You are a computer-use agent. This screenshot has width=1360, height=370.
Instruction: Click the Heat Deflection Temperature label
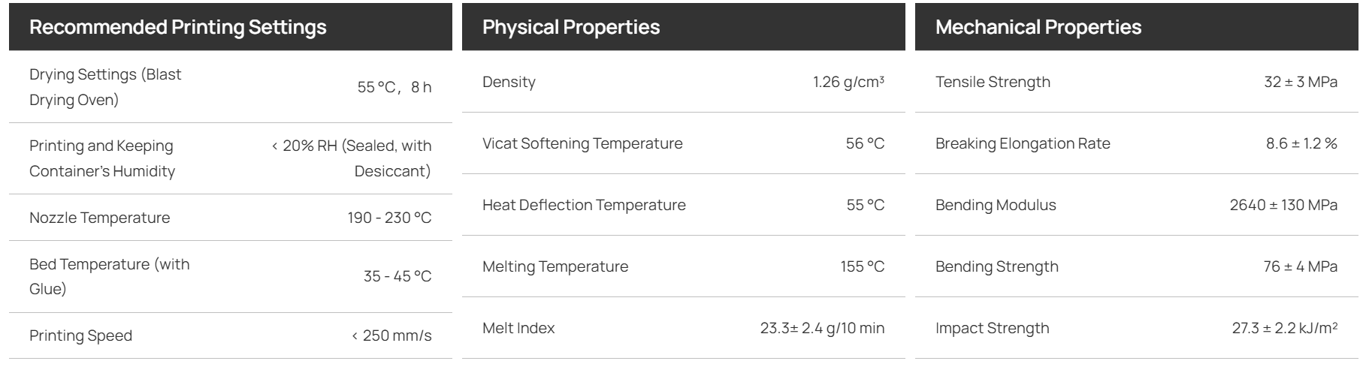click(x=584, y=205)
